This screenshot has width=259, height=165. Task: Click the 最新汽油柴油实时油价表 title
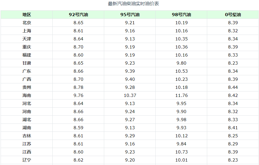129,4
